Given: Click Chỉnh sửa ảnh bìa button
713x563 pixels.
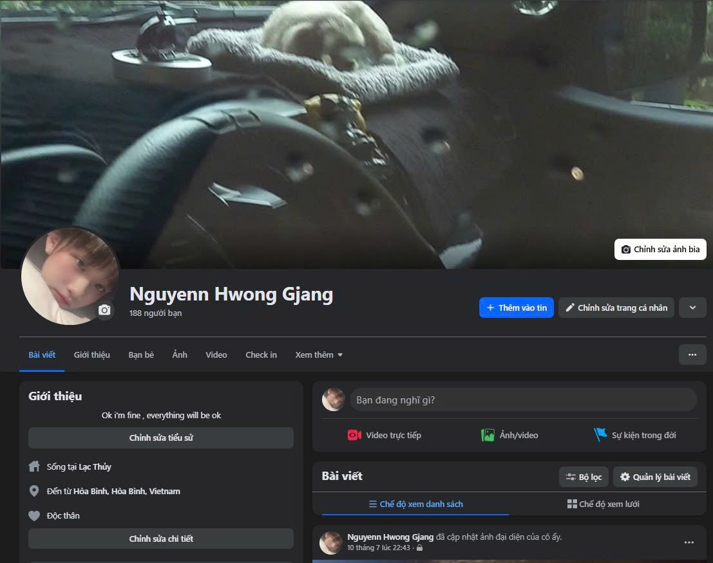Looking at the screenshot, I should point(660,250).
